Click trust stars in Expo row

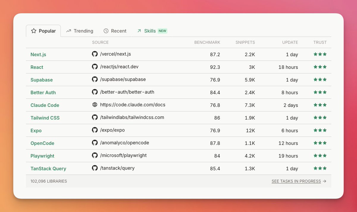point(320,130)
